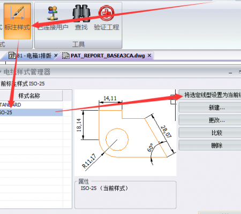Click the 比较 compare button

[x=210, y=133]
